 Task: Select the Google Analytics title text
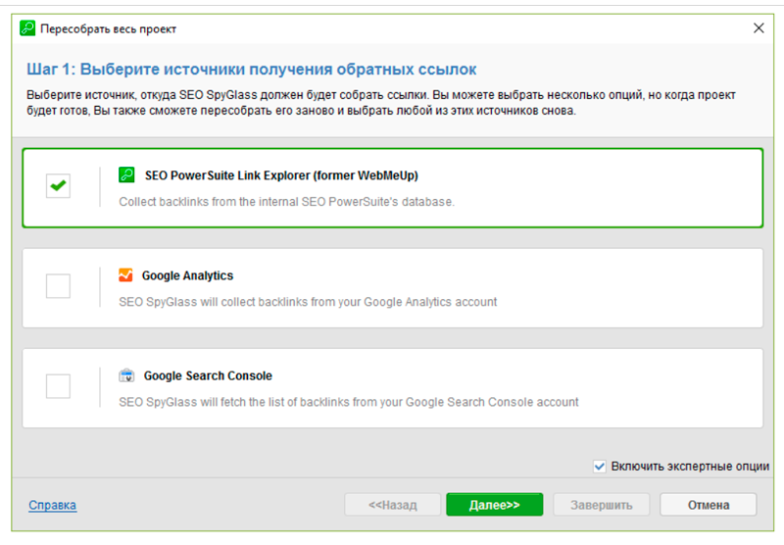coord(187,275)
